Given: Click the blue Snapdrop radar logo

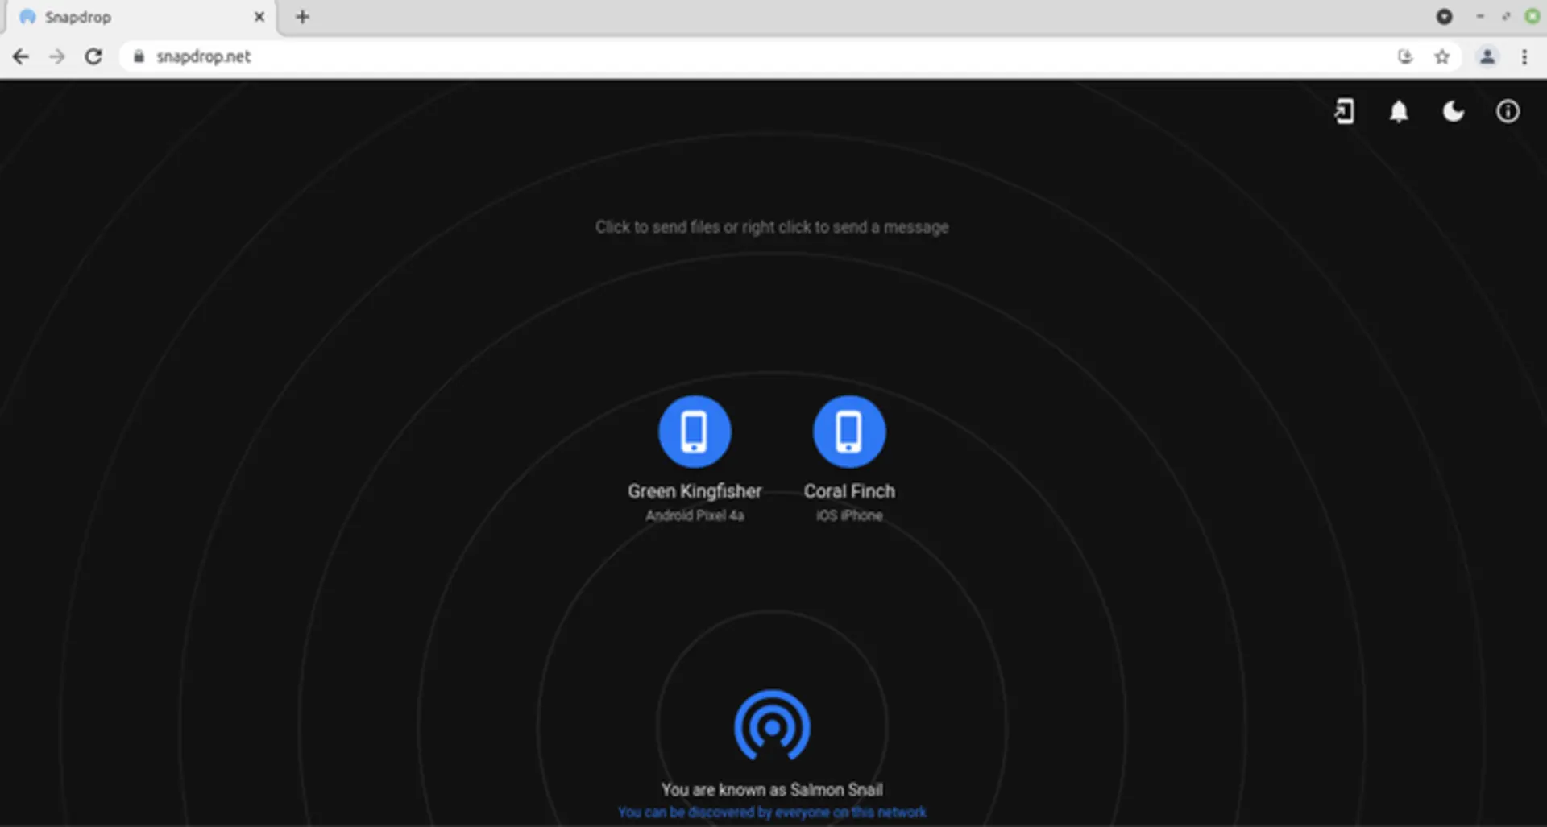Looking at the screenshot, I should click(772, 726).
